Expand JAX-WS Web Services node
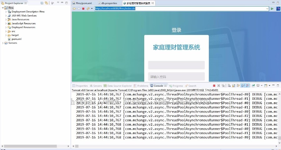 coord(6,16)
